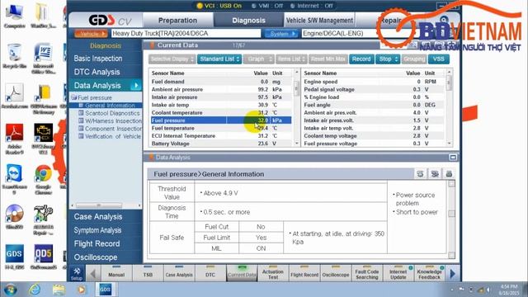Click the Reset Min.Max button
The image size is (528, 297).
point(328,59)
